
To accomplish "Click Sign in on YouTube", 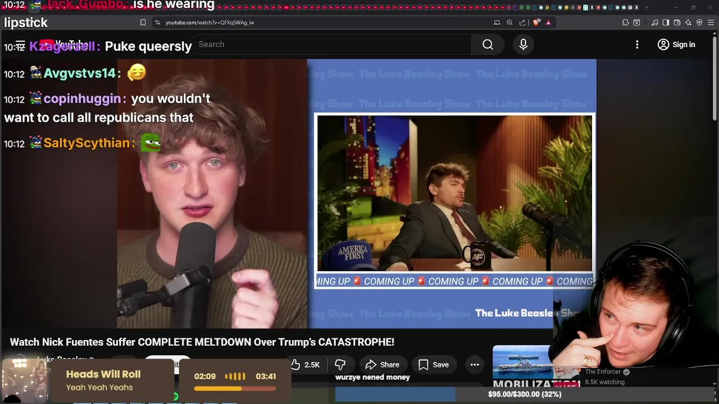I will pos(676,44).
